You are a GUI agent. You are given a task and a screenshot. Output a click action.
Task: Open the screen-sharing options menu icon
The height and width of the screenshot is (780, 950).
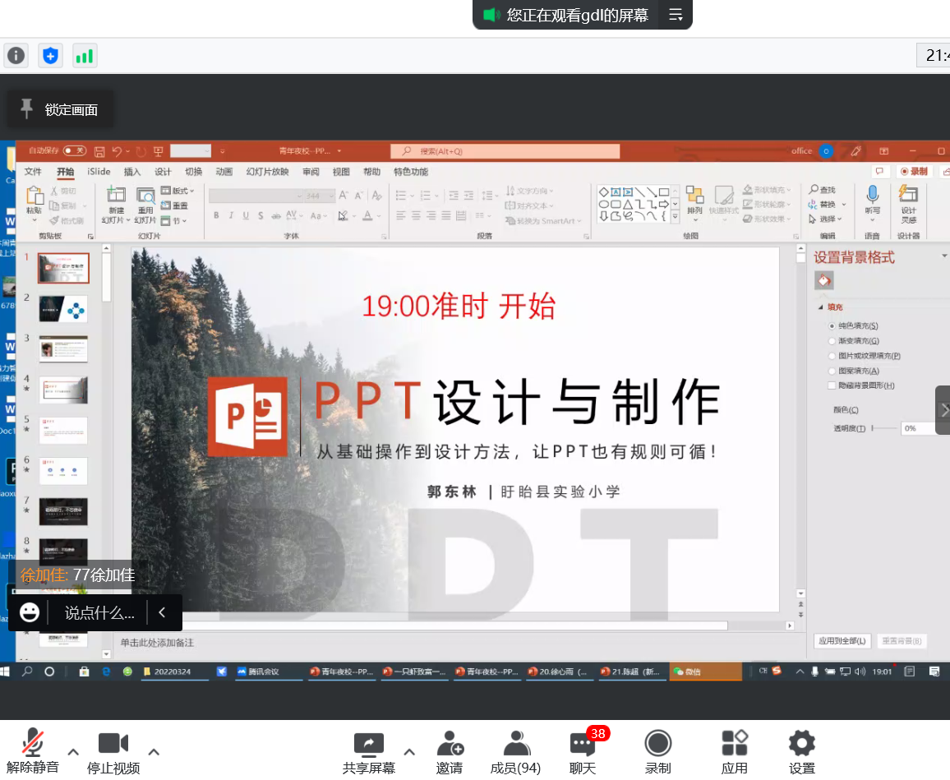[676, 15]
